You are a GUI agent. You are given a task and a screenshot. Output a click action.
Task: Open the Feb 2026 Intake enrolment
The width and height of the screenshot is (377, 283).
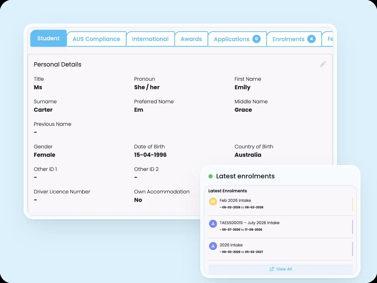pyautogui.click(x=281, y=204)
